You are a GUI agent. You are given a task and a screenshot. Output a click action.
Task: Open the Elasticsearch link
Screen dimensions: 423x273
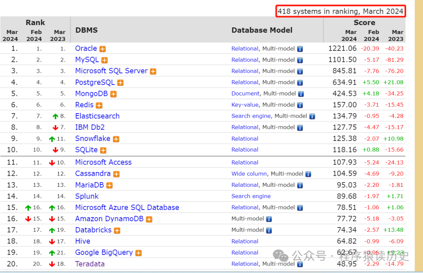[x=98, y=116]
